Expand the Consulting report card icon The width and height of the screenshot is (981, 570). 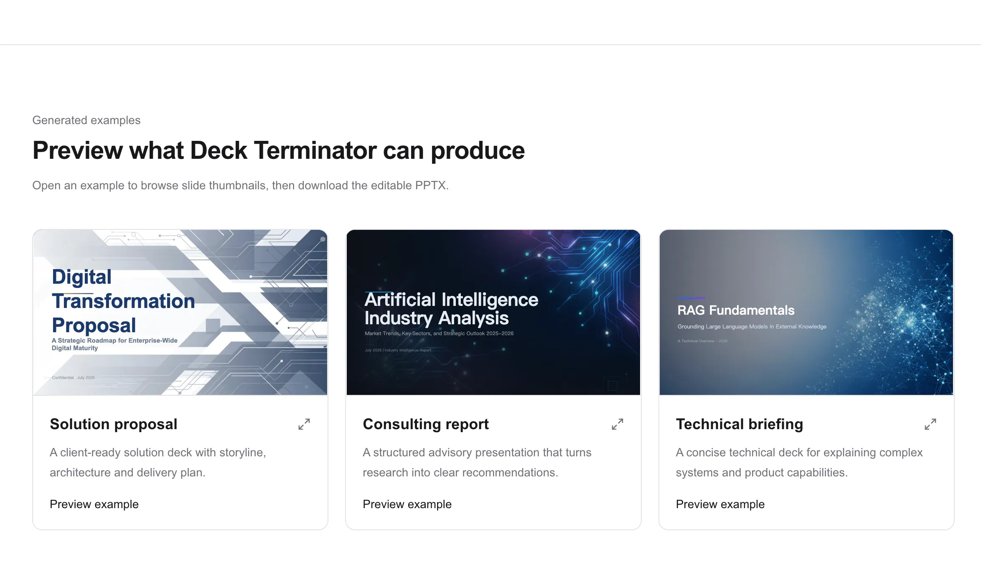(618, 424)
